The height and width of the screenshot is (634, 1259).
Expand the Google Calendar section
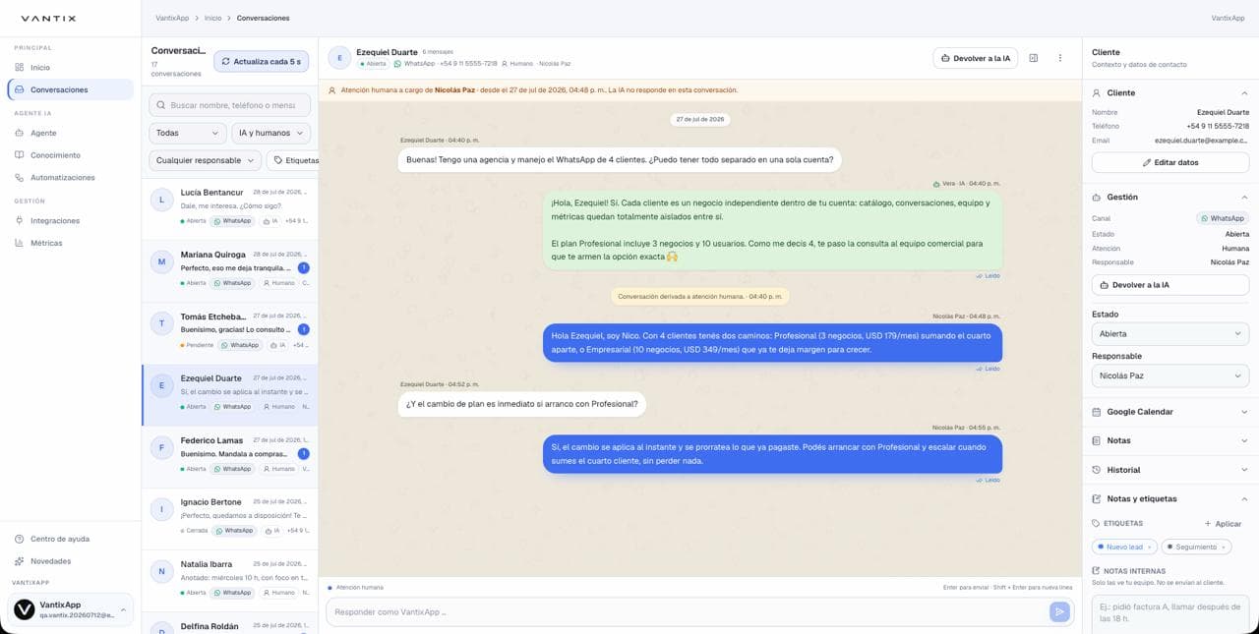1170,412
